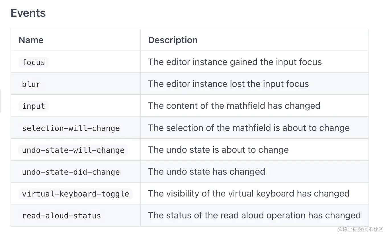Click the undo-state-did-change event name
The width and height of the screenshot is (385, 234).
click(71, 172)
